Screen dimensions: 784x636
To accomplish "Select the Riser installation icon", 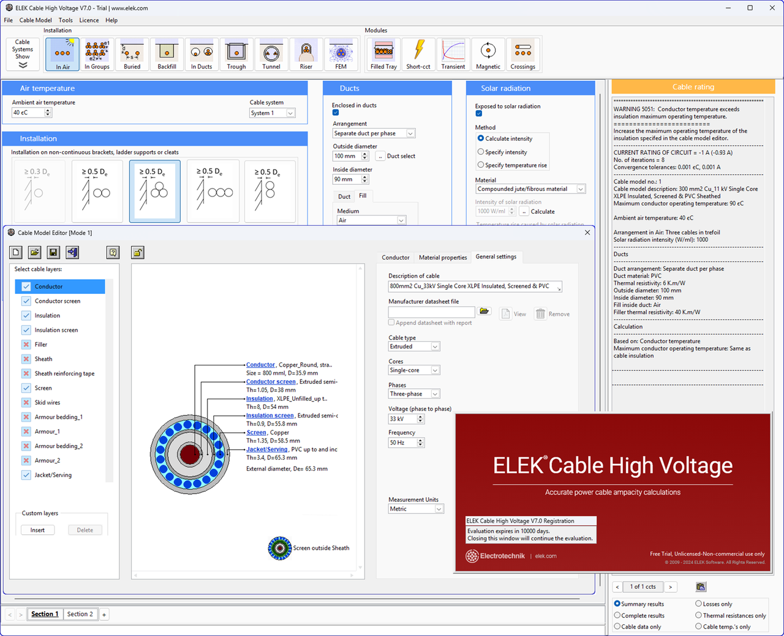I will click(306, 54).
